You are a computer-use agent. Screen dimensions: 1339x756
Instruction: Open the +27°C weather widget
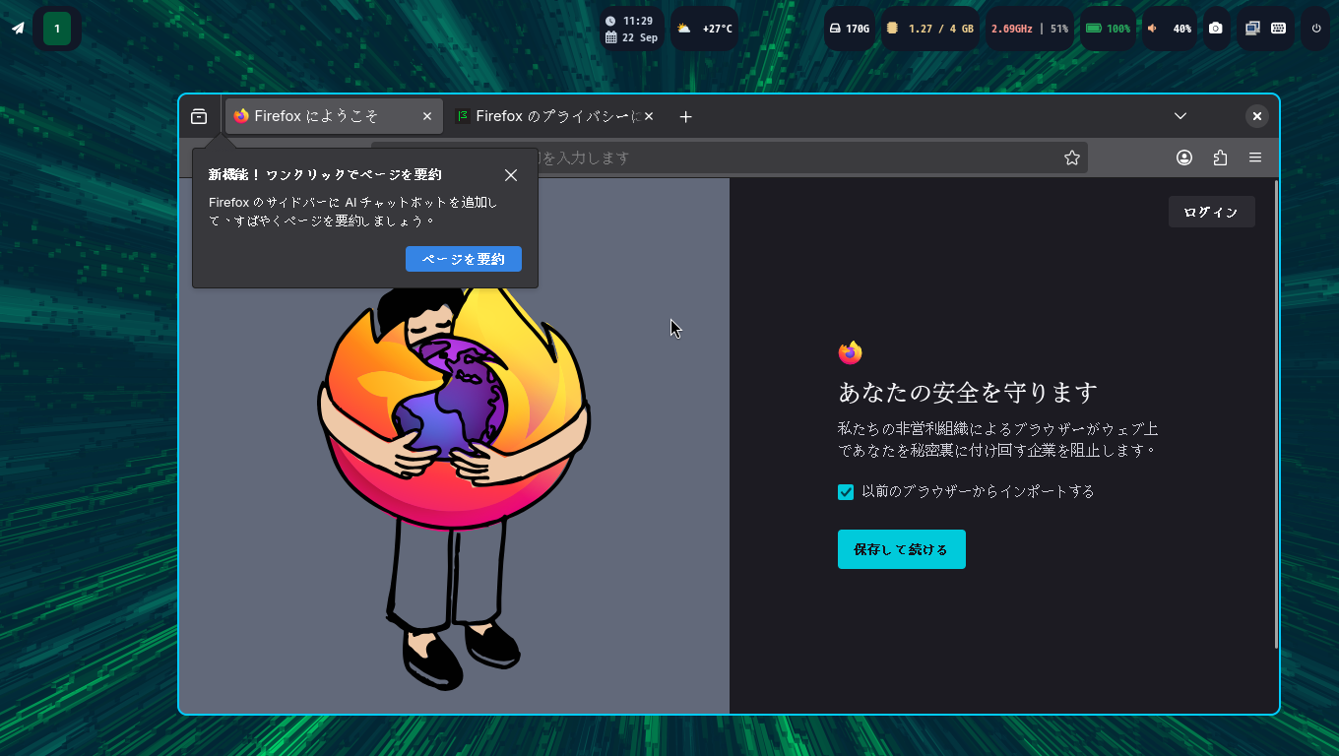pos(705,29)
